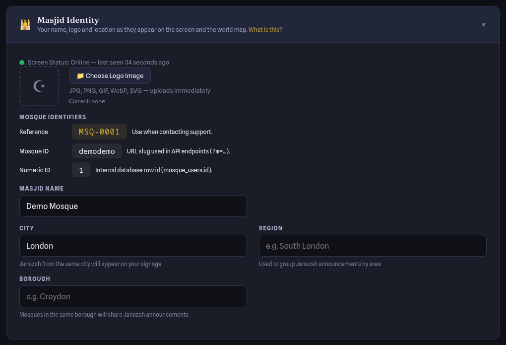Click the Choose Logo Image button
Viewport: 506px width, 345px height.
110,75
